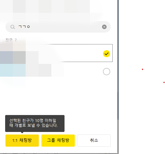Viewport: 165px width, 154px height.
Task: Open a 1:1 채팅방 with the selected friend
Action: [22, 141]
